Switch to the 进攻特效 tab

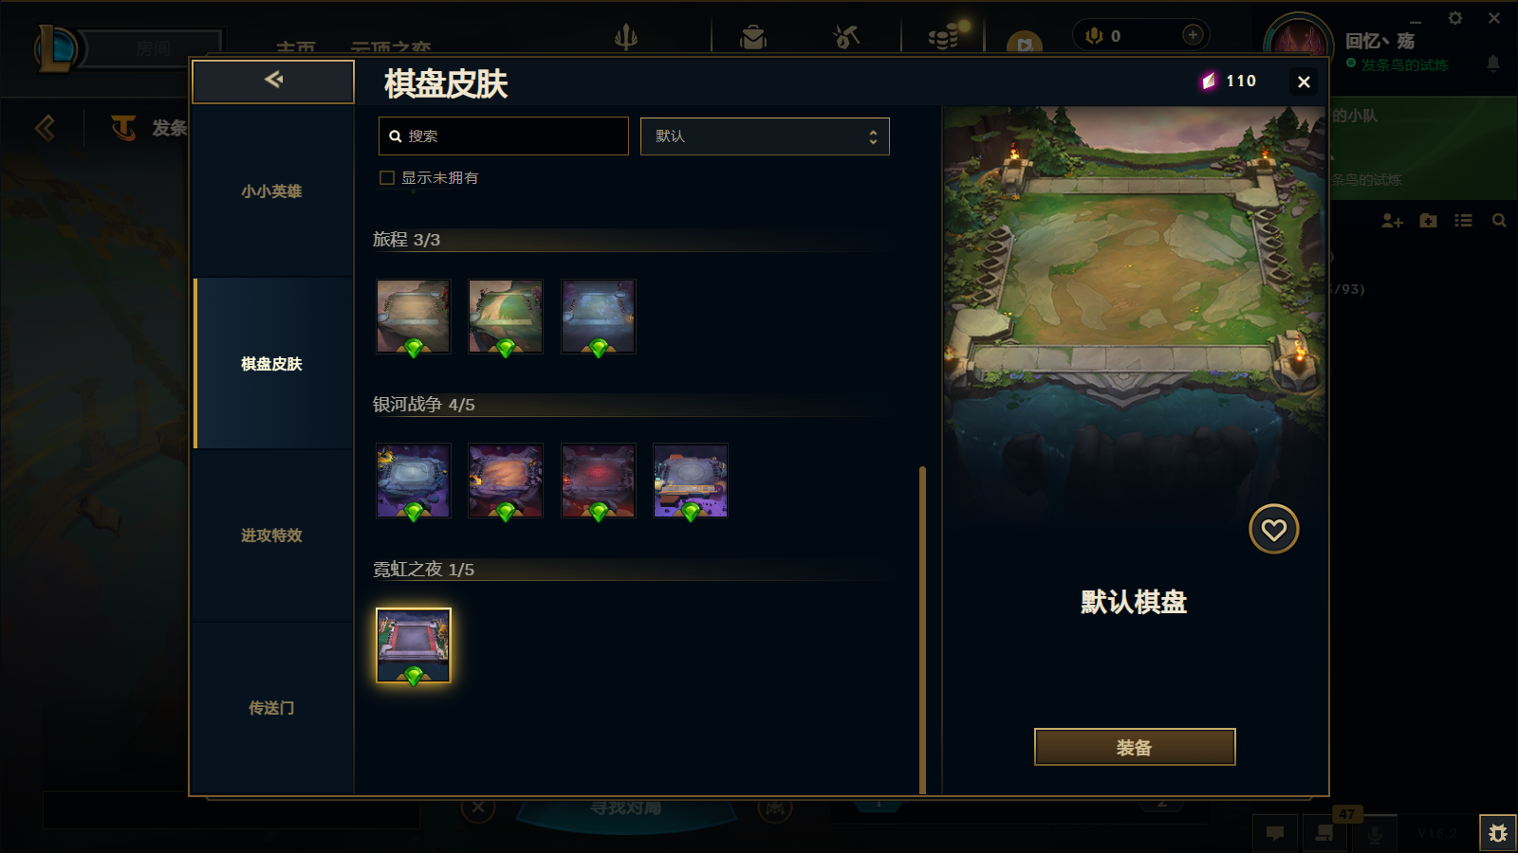click(x=273, y=535)
